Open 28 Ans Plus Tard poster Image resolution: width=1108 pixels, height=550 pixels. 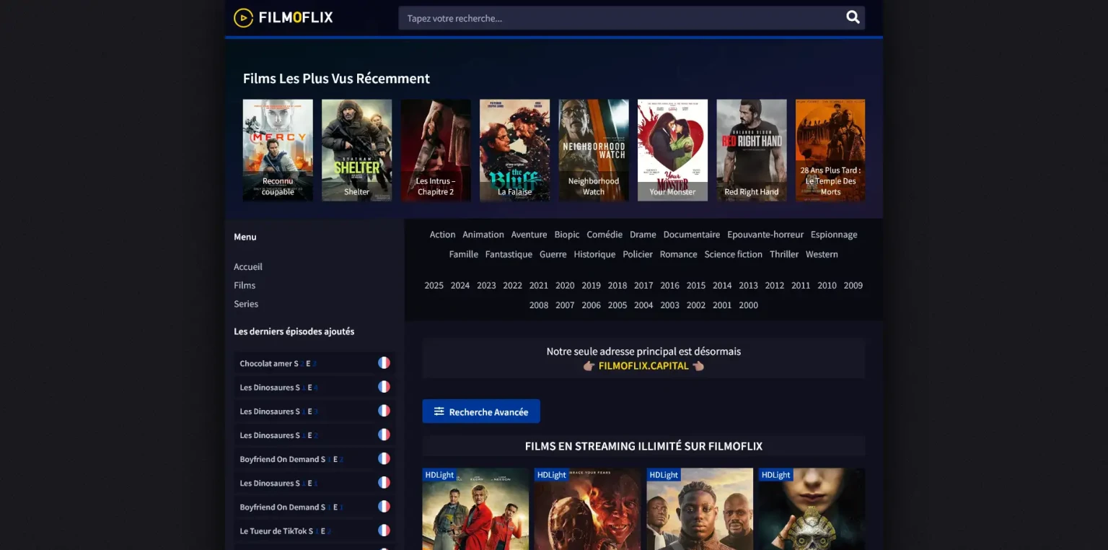(830, 150)
